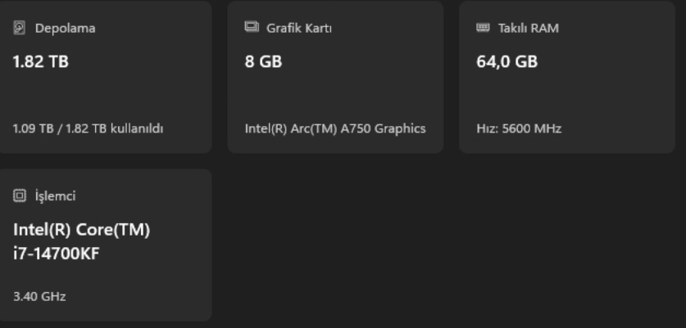Viewport: 686px width, 328px height.
Task: Click Intel(R) Arc(TM) A750 Graphics text
Action: click(335, 129)
